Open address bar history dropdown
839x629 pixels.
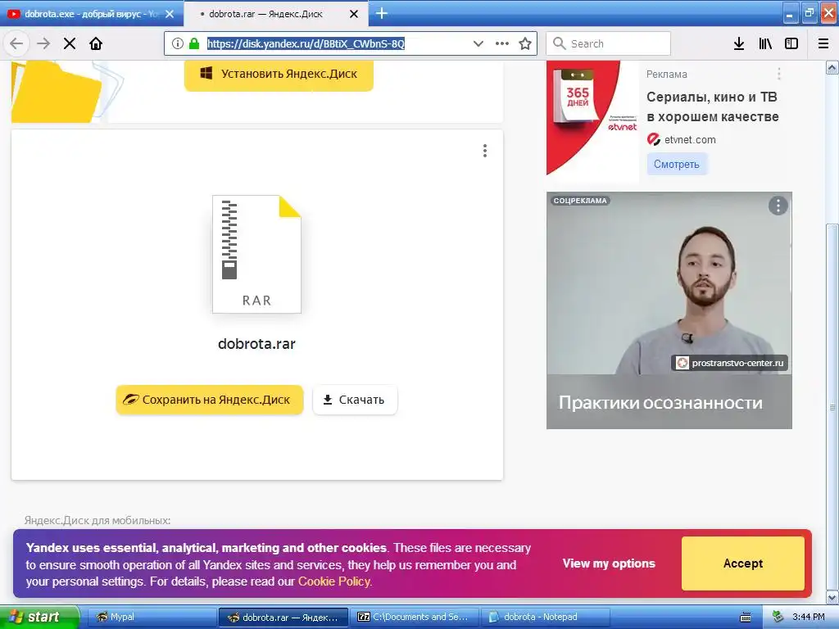478,43
